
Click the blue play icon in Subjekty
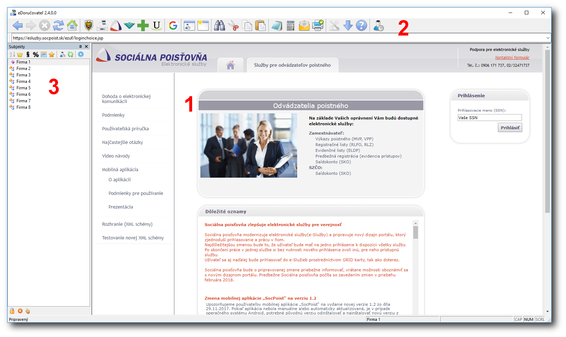point(81,55)
